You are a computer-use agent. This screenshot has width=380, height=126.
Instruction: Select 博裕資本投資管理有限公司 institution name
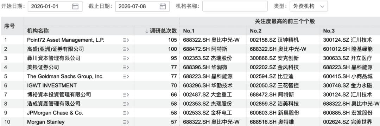(x=59, y=94)
